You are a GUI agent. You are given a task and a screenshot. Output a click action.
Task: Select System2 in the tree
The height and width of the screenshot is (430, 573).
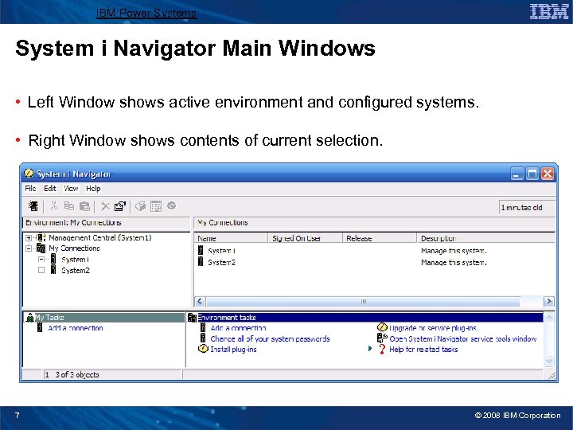76,271
